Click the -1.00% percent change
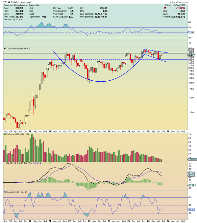The image size is (197, 223). point(181,8)
